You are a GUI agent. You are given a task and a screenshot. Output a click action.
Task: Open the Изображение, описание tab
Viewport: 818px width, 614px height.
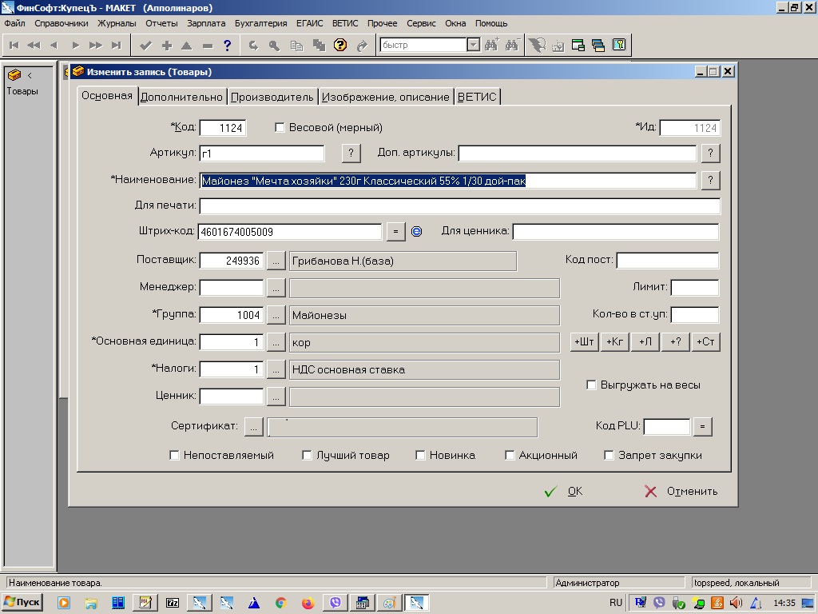[x=386, y=97]
